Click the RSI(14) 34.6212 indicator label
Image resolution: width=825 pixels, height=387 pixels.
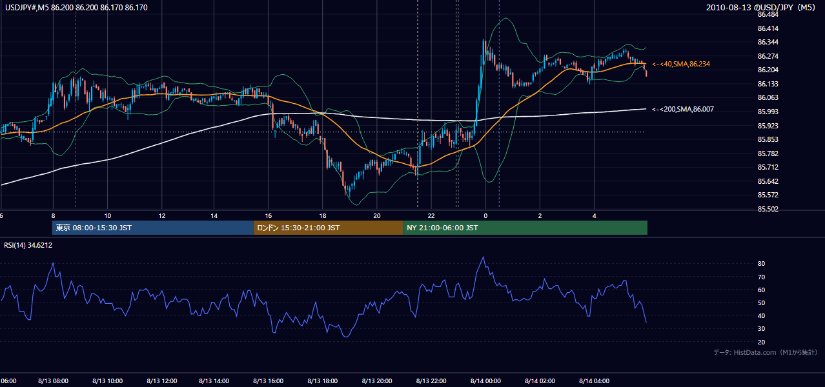click(28, 245)
